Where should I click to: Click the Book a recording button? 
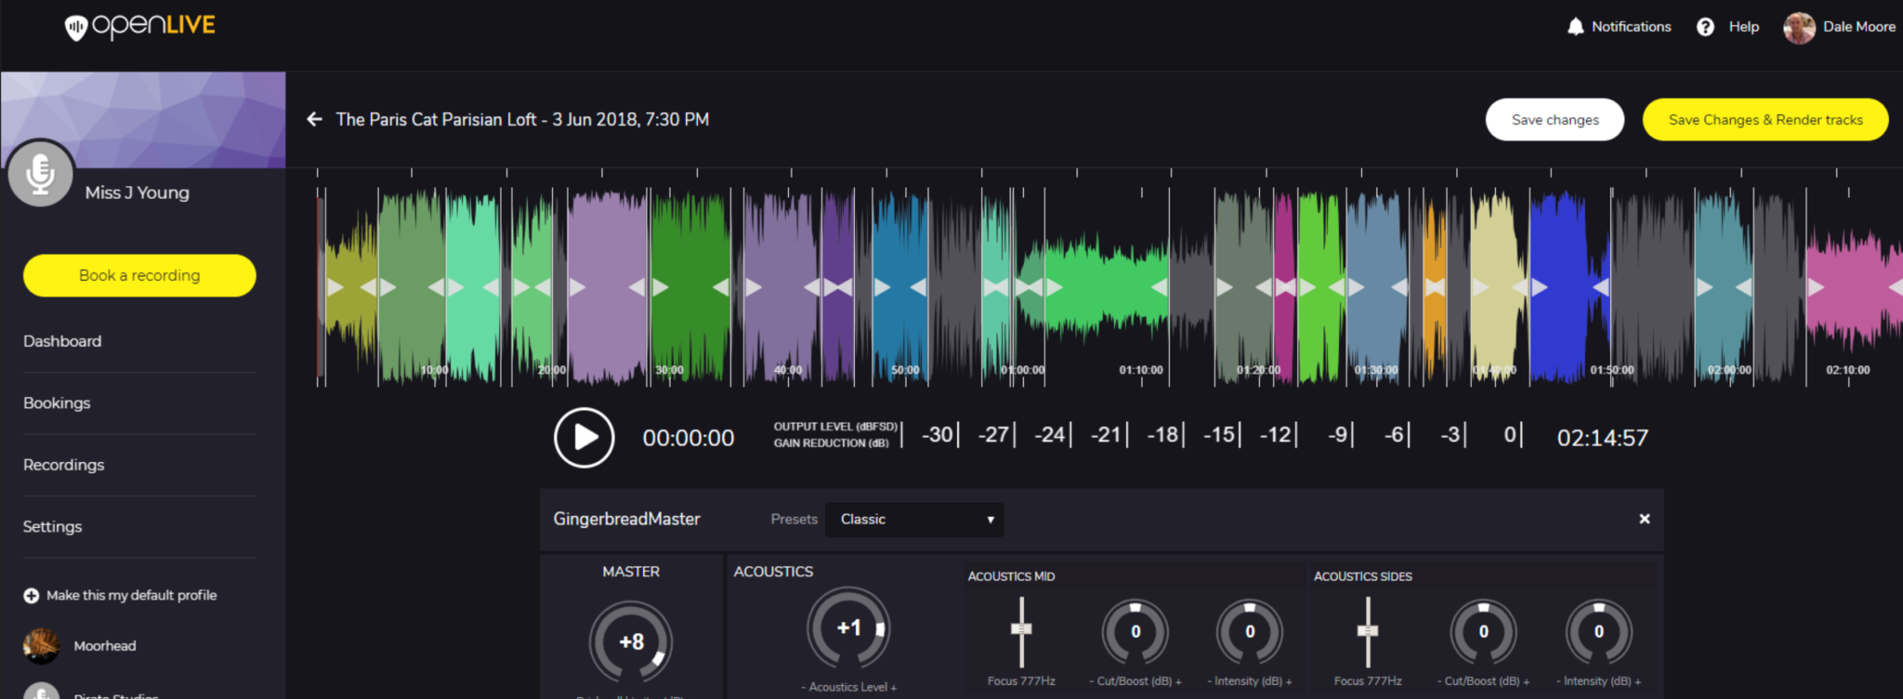tap(139, 275)
